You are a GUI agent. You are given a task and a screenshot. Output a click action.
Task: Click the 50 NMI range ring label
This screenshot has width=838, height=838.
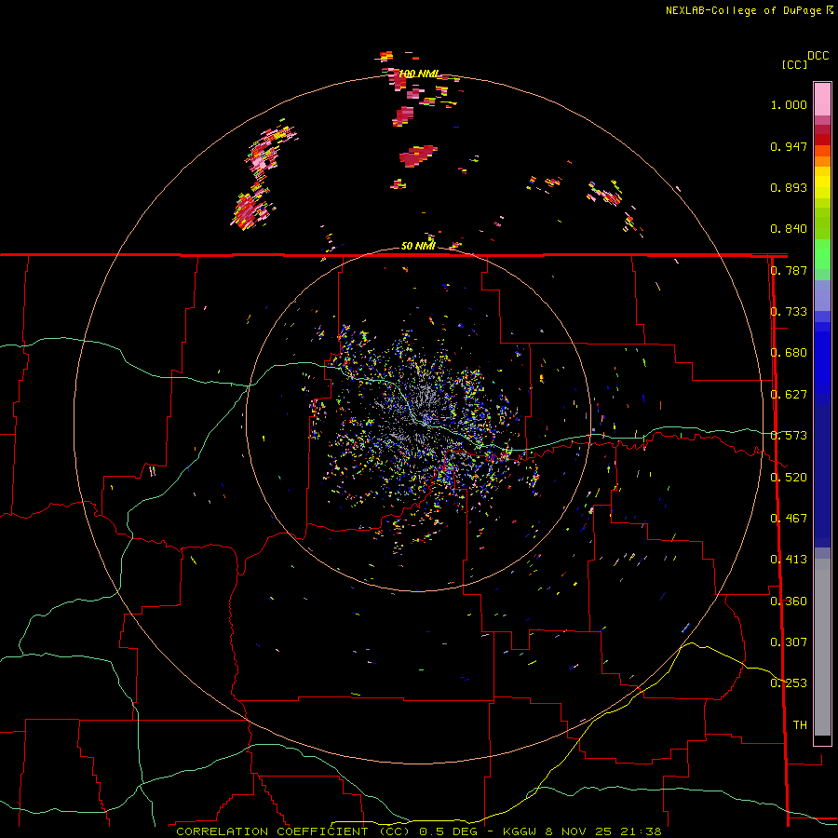pos(418,246)
